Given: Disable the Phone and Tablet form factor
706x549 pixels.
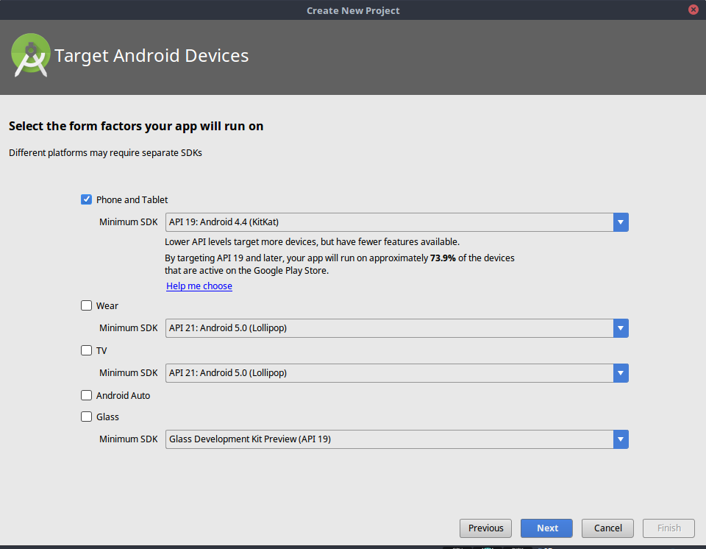Looking at the screenshot, I should [x=86, y=199].
